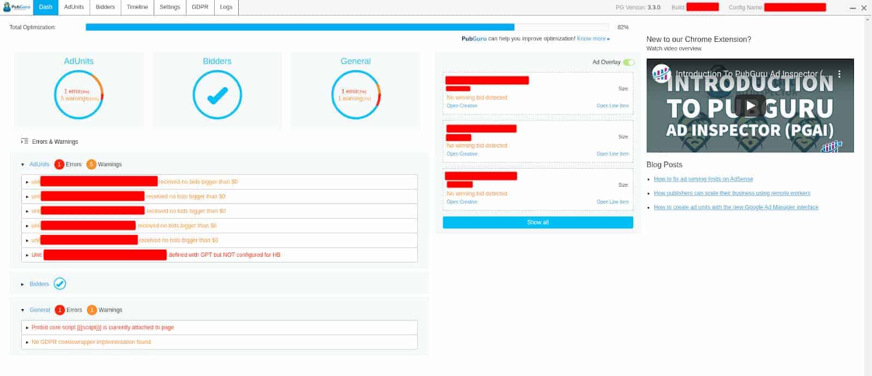Click the orange AdUnits warnings count badge

click(x=91, y=164)
